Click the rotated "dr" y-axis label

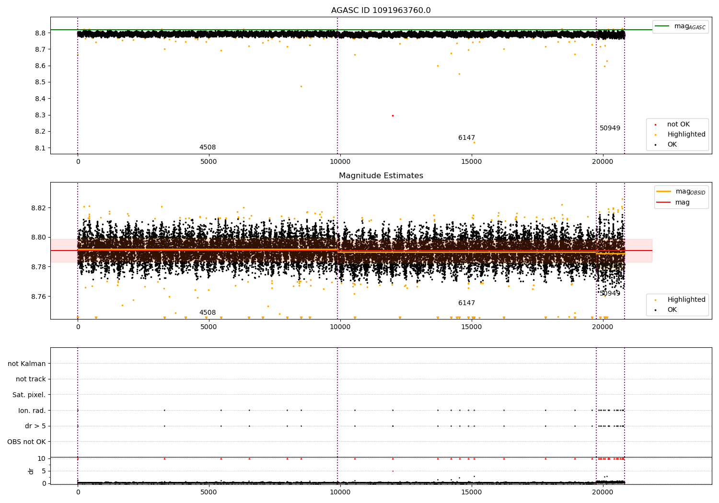coord(31,471)
